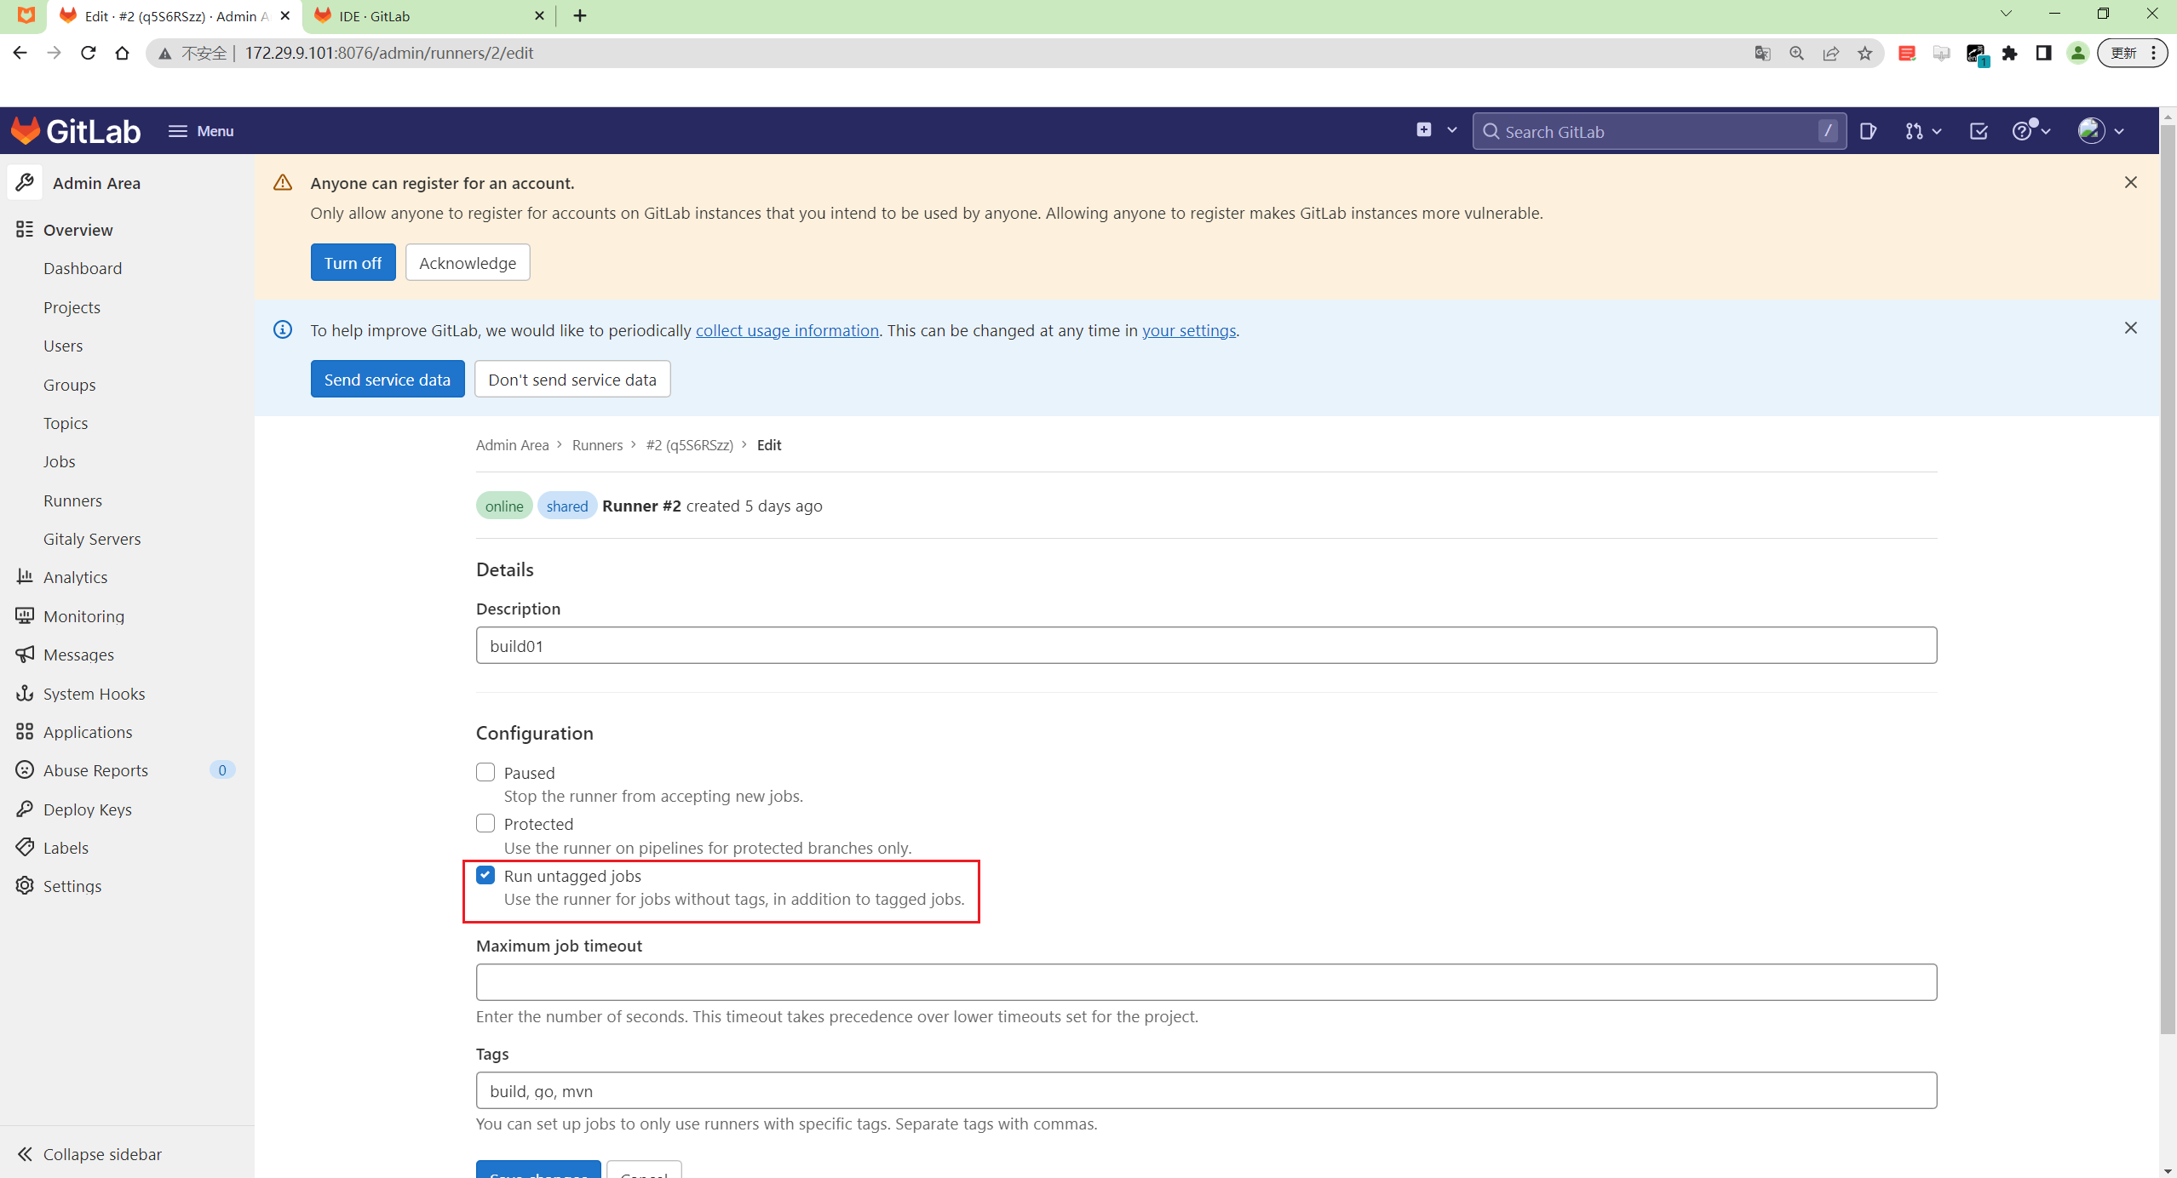The width and height of the screenshot is (2177, 1178).
Task: Click the translate page icon
Action: [1762, 53]
